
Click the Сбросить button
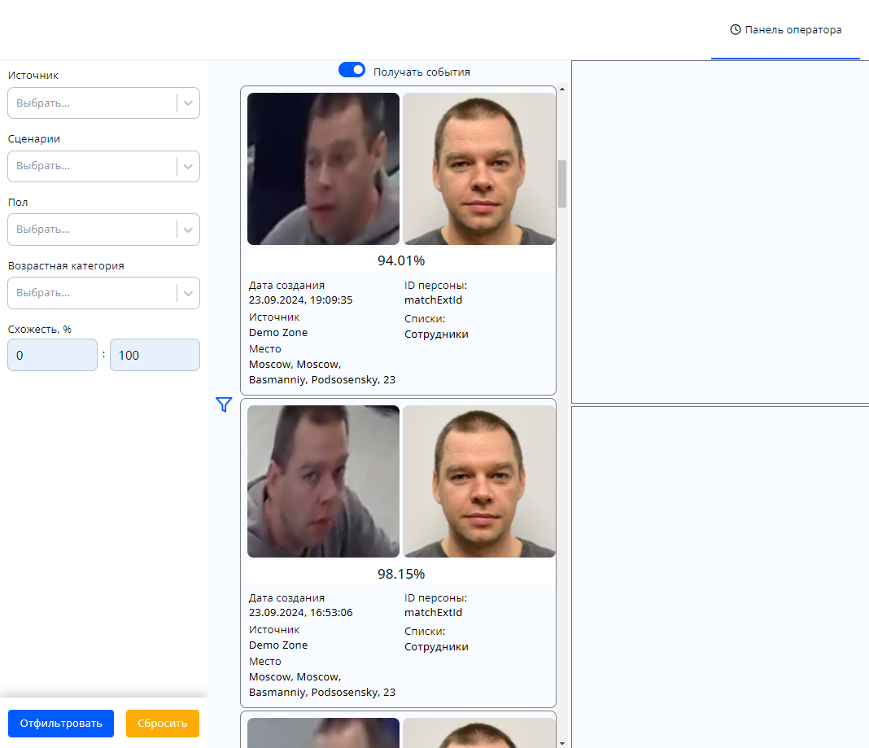[x=163, y=724]
